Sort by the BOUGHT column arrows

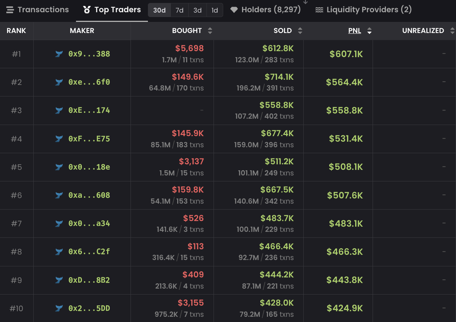[x=210, y=31]
